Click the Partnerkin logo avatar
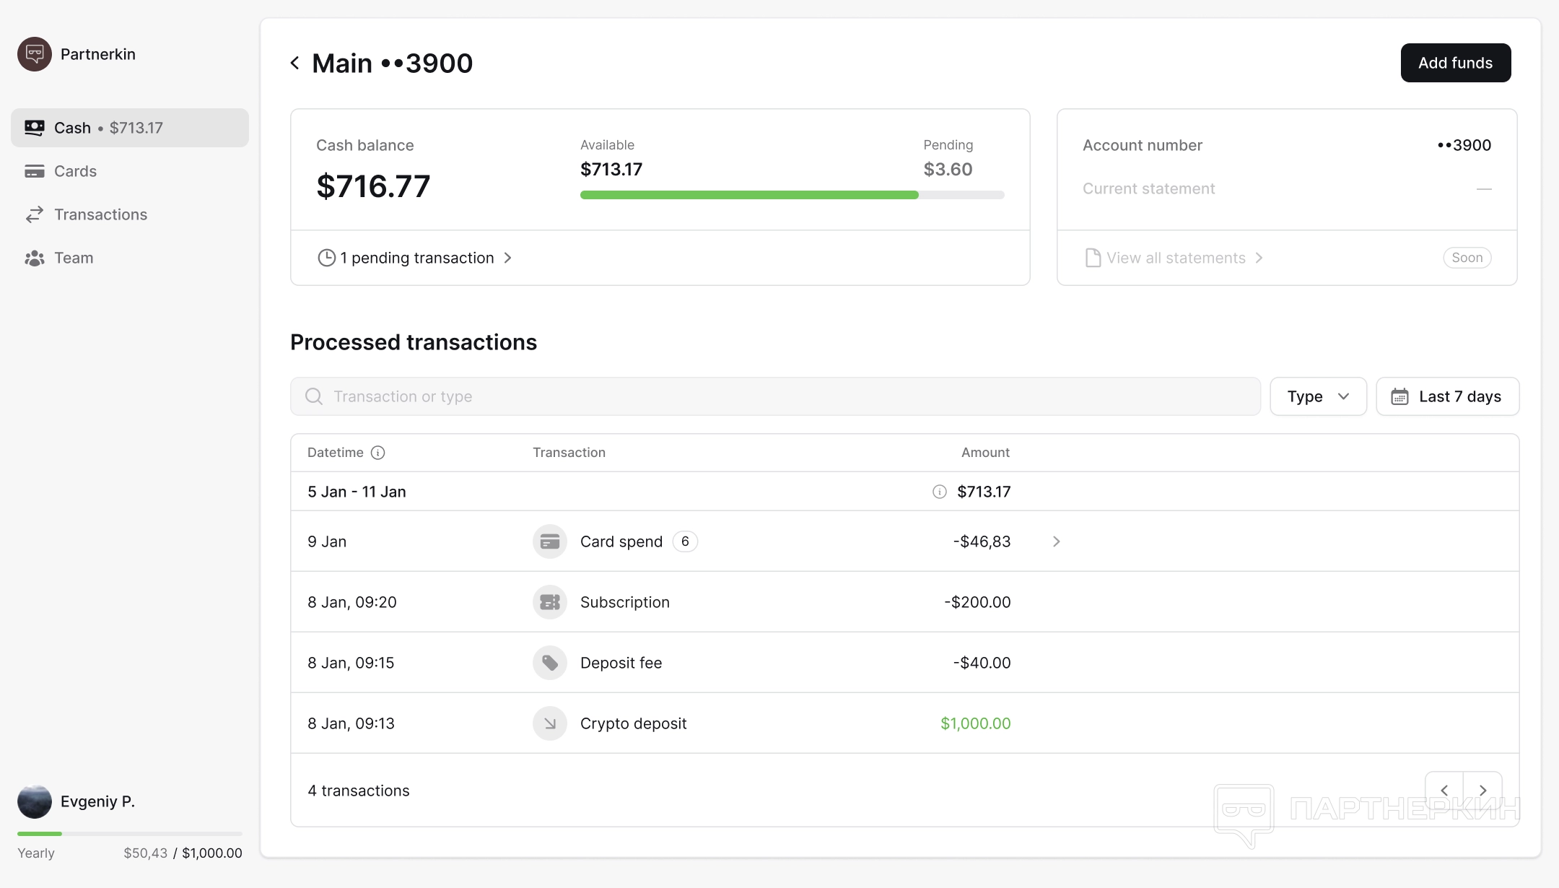The width and height of the screenshot is (1559, 888). click(34, 54)
